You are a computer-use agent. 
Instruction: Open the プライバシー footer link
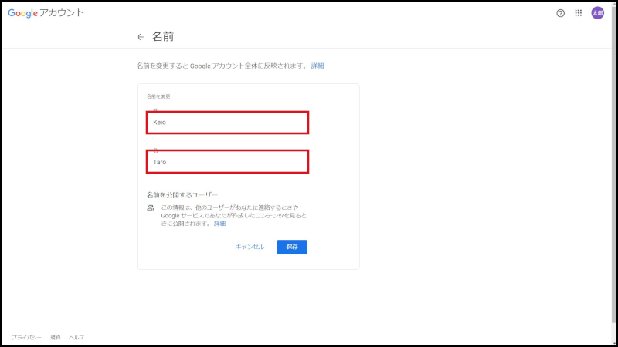[26, 337]
